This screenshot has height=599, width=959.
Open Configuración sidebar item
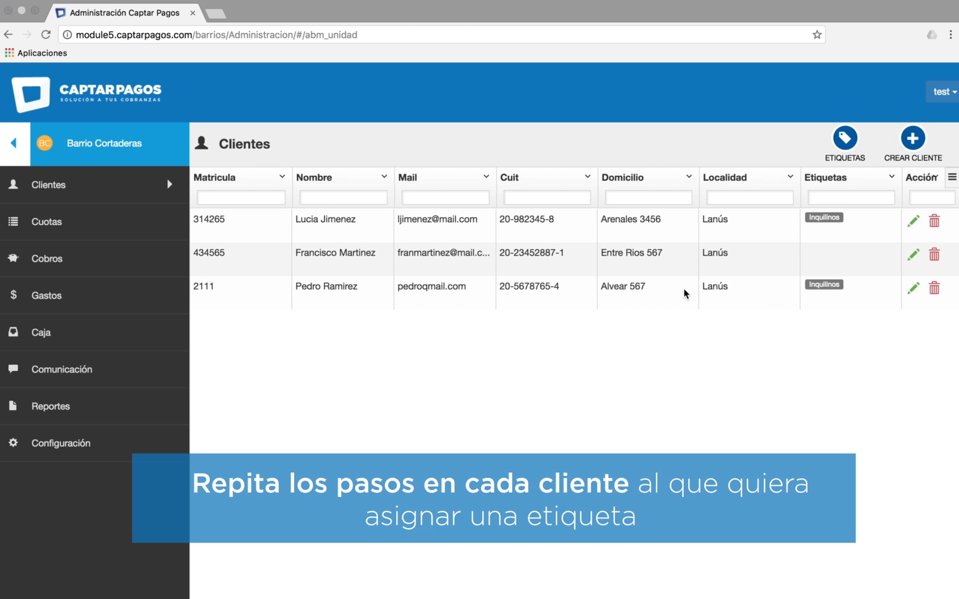(x=61, y=443)
